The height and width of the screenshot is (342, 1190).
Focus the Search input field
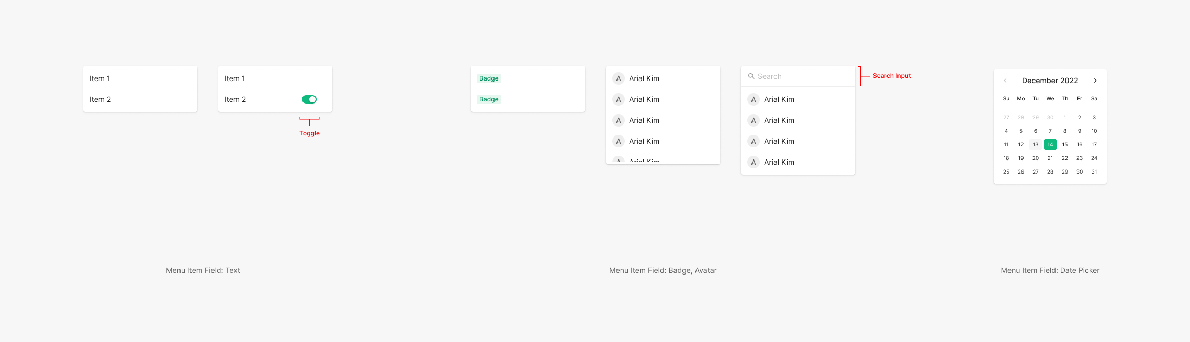pos(801,76)
